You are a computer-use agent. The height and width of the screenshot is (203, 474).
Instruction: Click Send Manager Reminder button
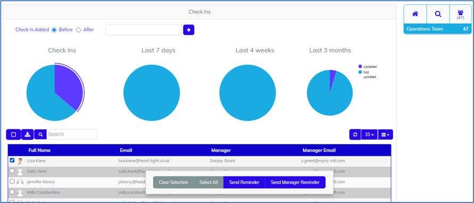point(295,182)
